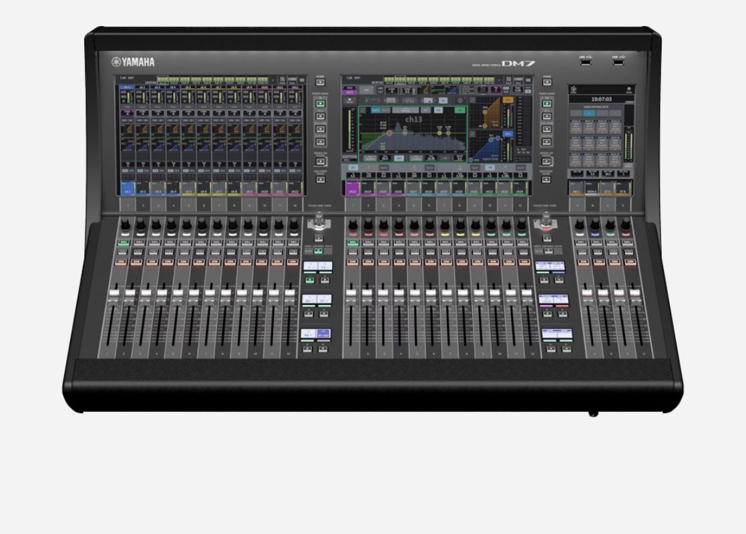
Task: Click yellow-lit encoder knob above center bank fader 7
Action: point(445,226)
